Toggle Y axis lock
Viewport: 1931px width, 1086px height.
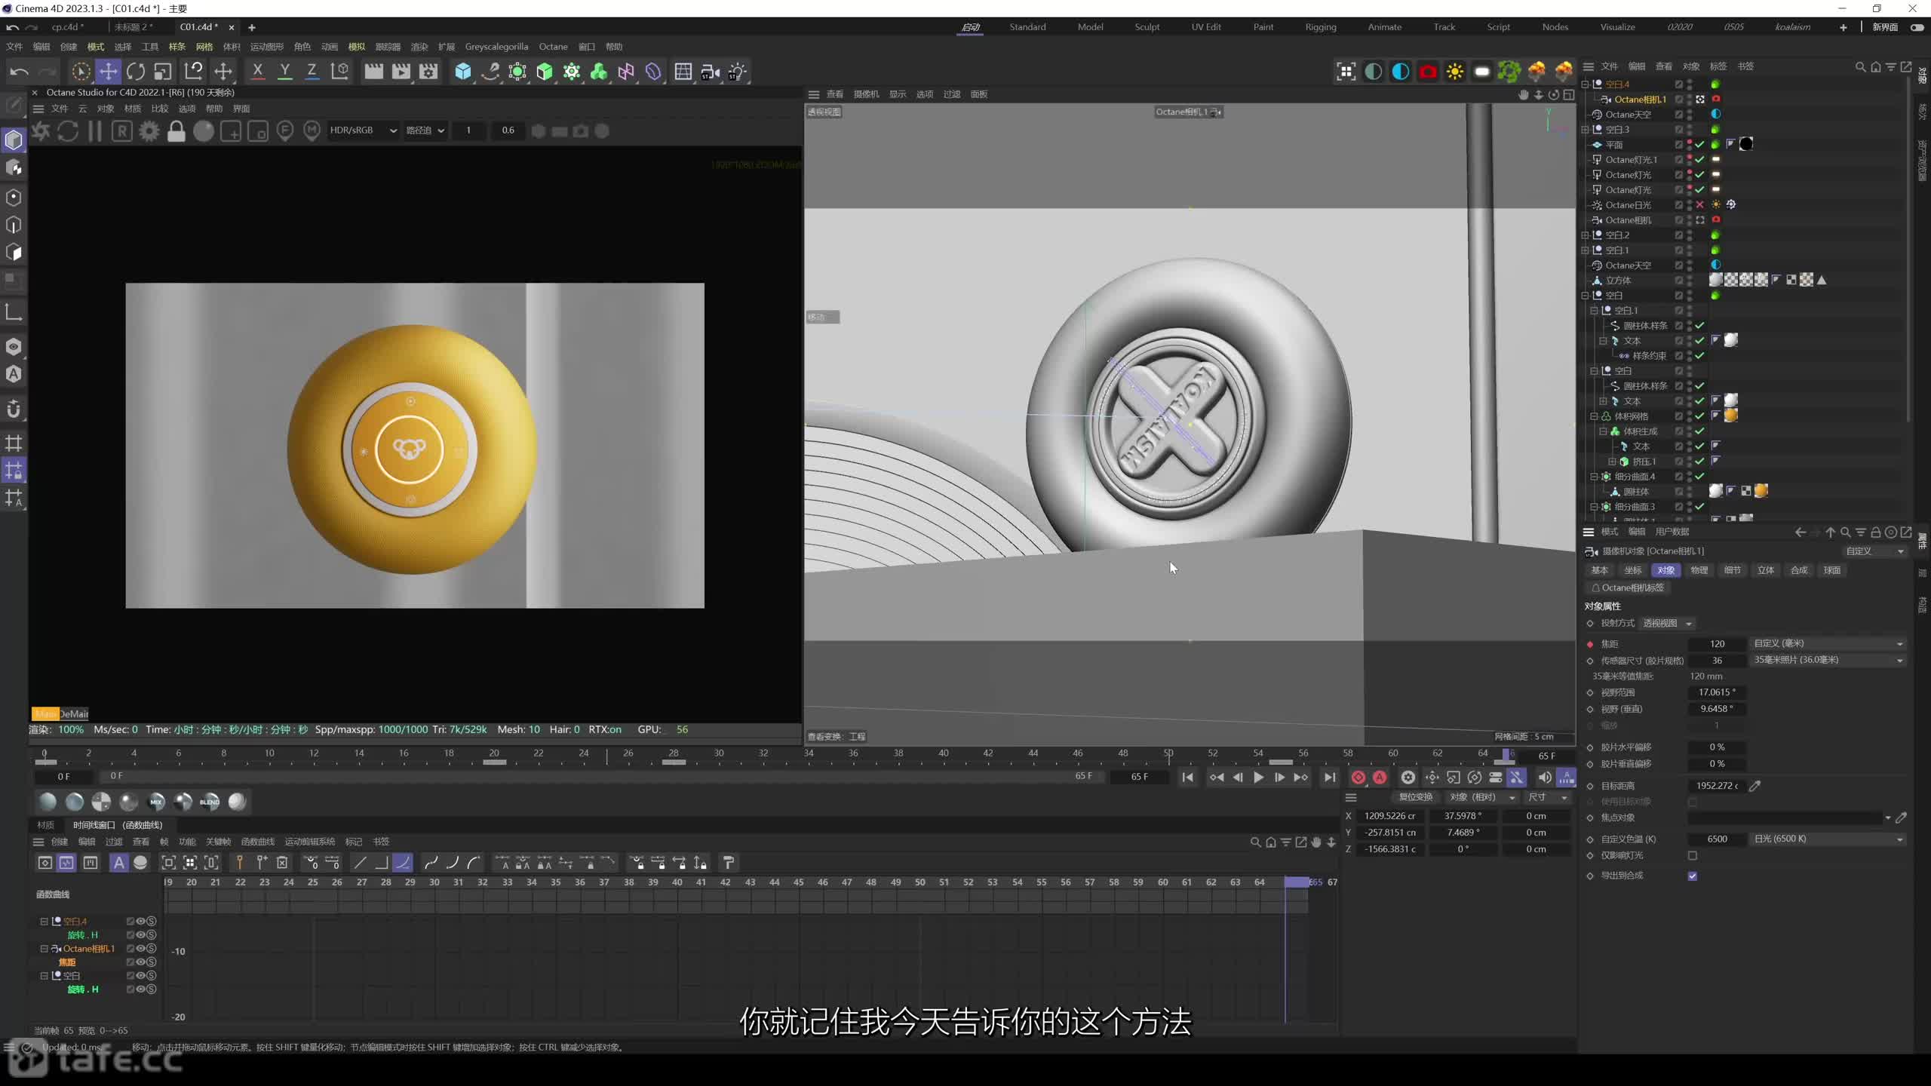pos(285,72)
